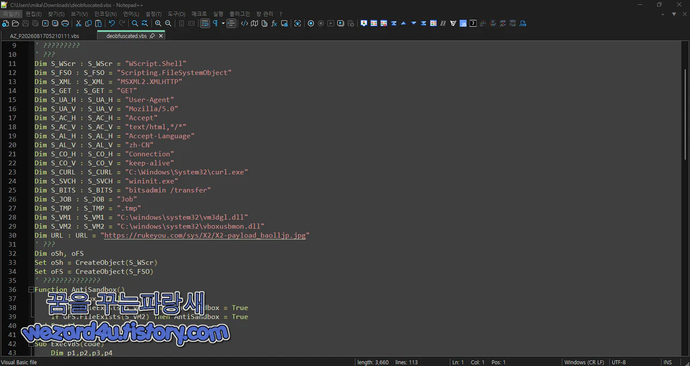690x366 pixels.
Task: Undo the last edit
Action: [x=112, y=23]
